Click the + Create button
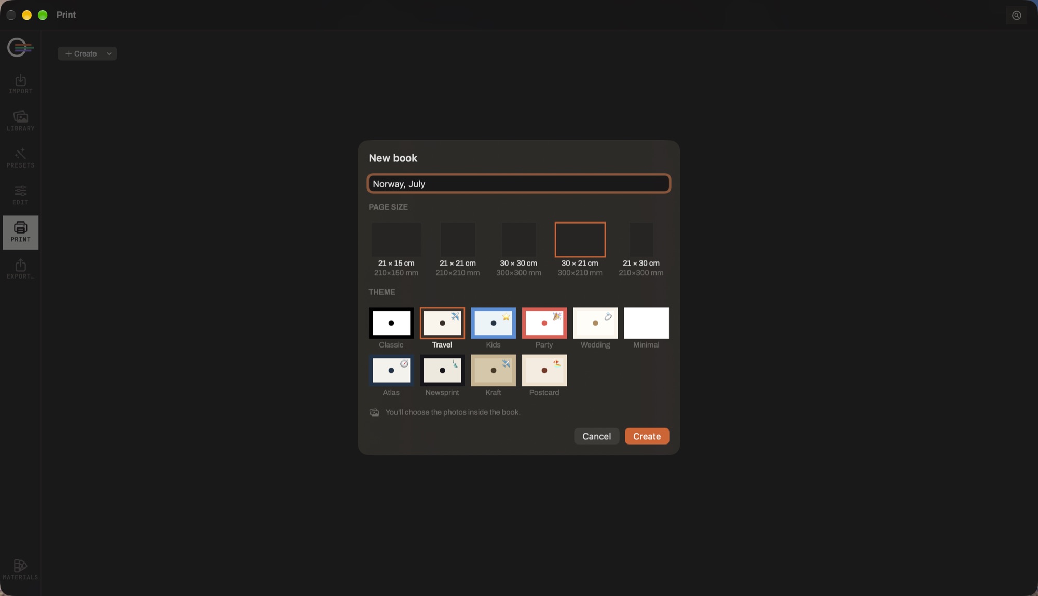 (81, 53)
